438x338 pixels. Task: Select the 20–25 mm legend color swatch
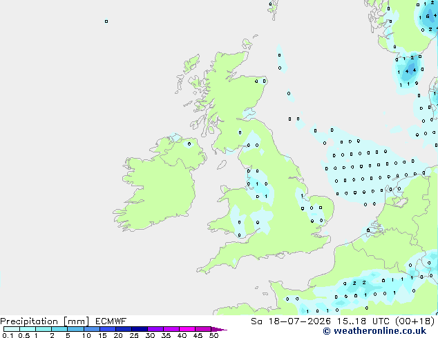click(124, 329)
